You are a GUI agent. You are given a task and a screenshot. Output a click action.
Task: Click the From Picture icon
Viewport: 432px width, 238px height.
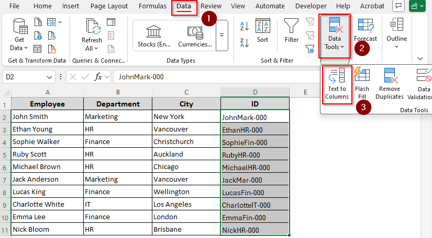51,22
